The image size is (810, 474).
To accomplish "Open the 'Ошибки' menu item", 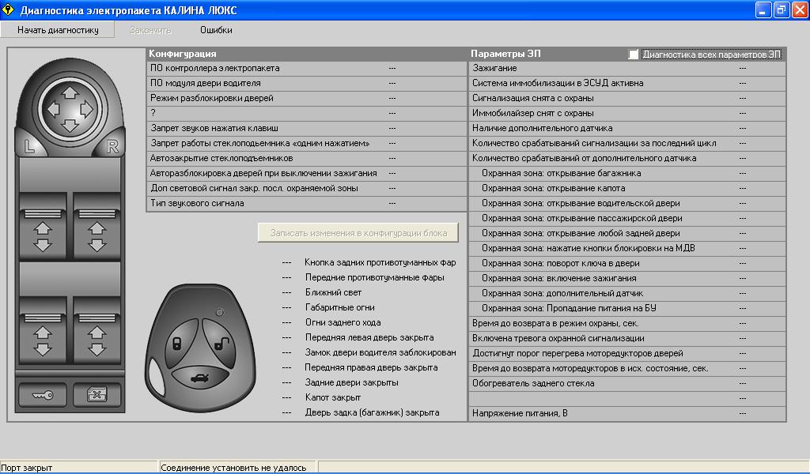I will coord(216,30).
